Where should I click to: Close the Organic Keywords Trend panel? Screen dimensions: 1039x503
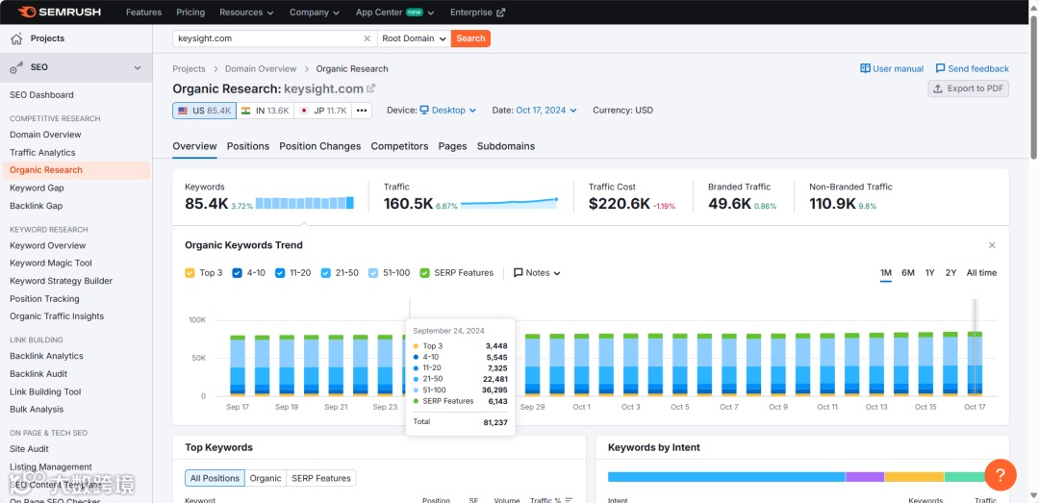[x=992, y=245]
